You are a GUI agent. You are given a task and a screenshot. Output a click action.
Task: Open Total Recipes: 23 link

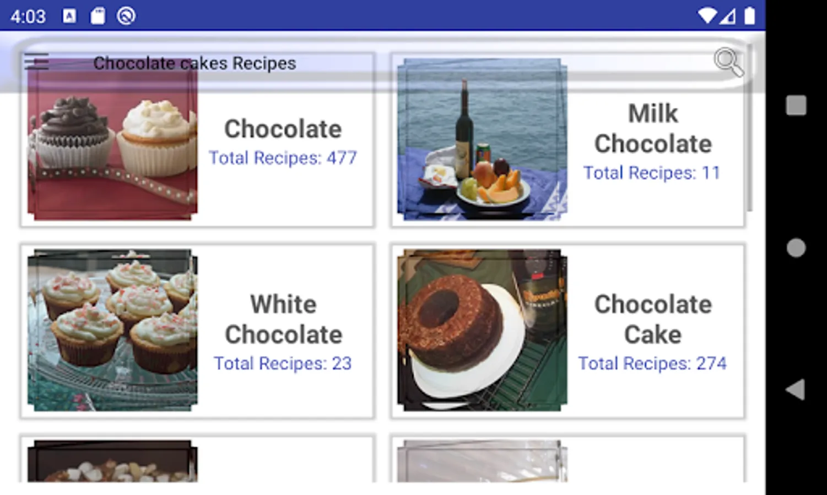click(283, 364)
